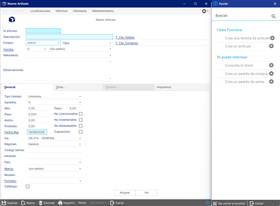This screenshot has width=280, height=206.
Task: Play 'Crea un pedido de venta' video
Action: (271, 82)
